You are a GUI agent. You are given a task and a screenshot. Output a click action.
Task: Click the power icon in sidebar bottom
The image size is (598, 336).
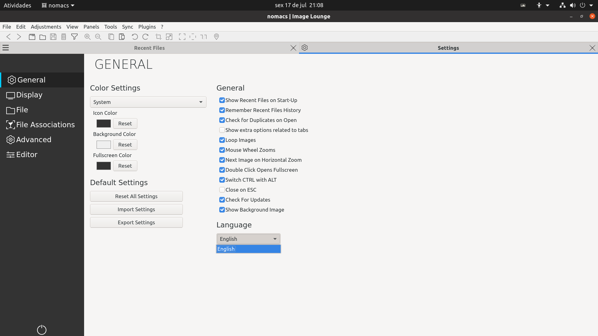pyautogui.click(x=42, y=330)
